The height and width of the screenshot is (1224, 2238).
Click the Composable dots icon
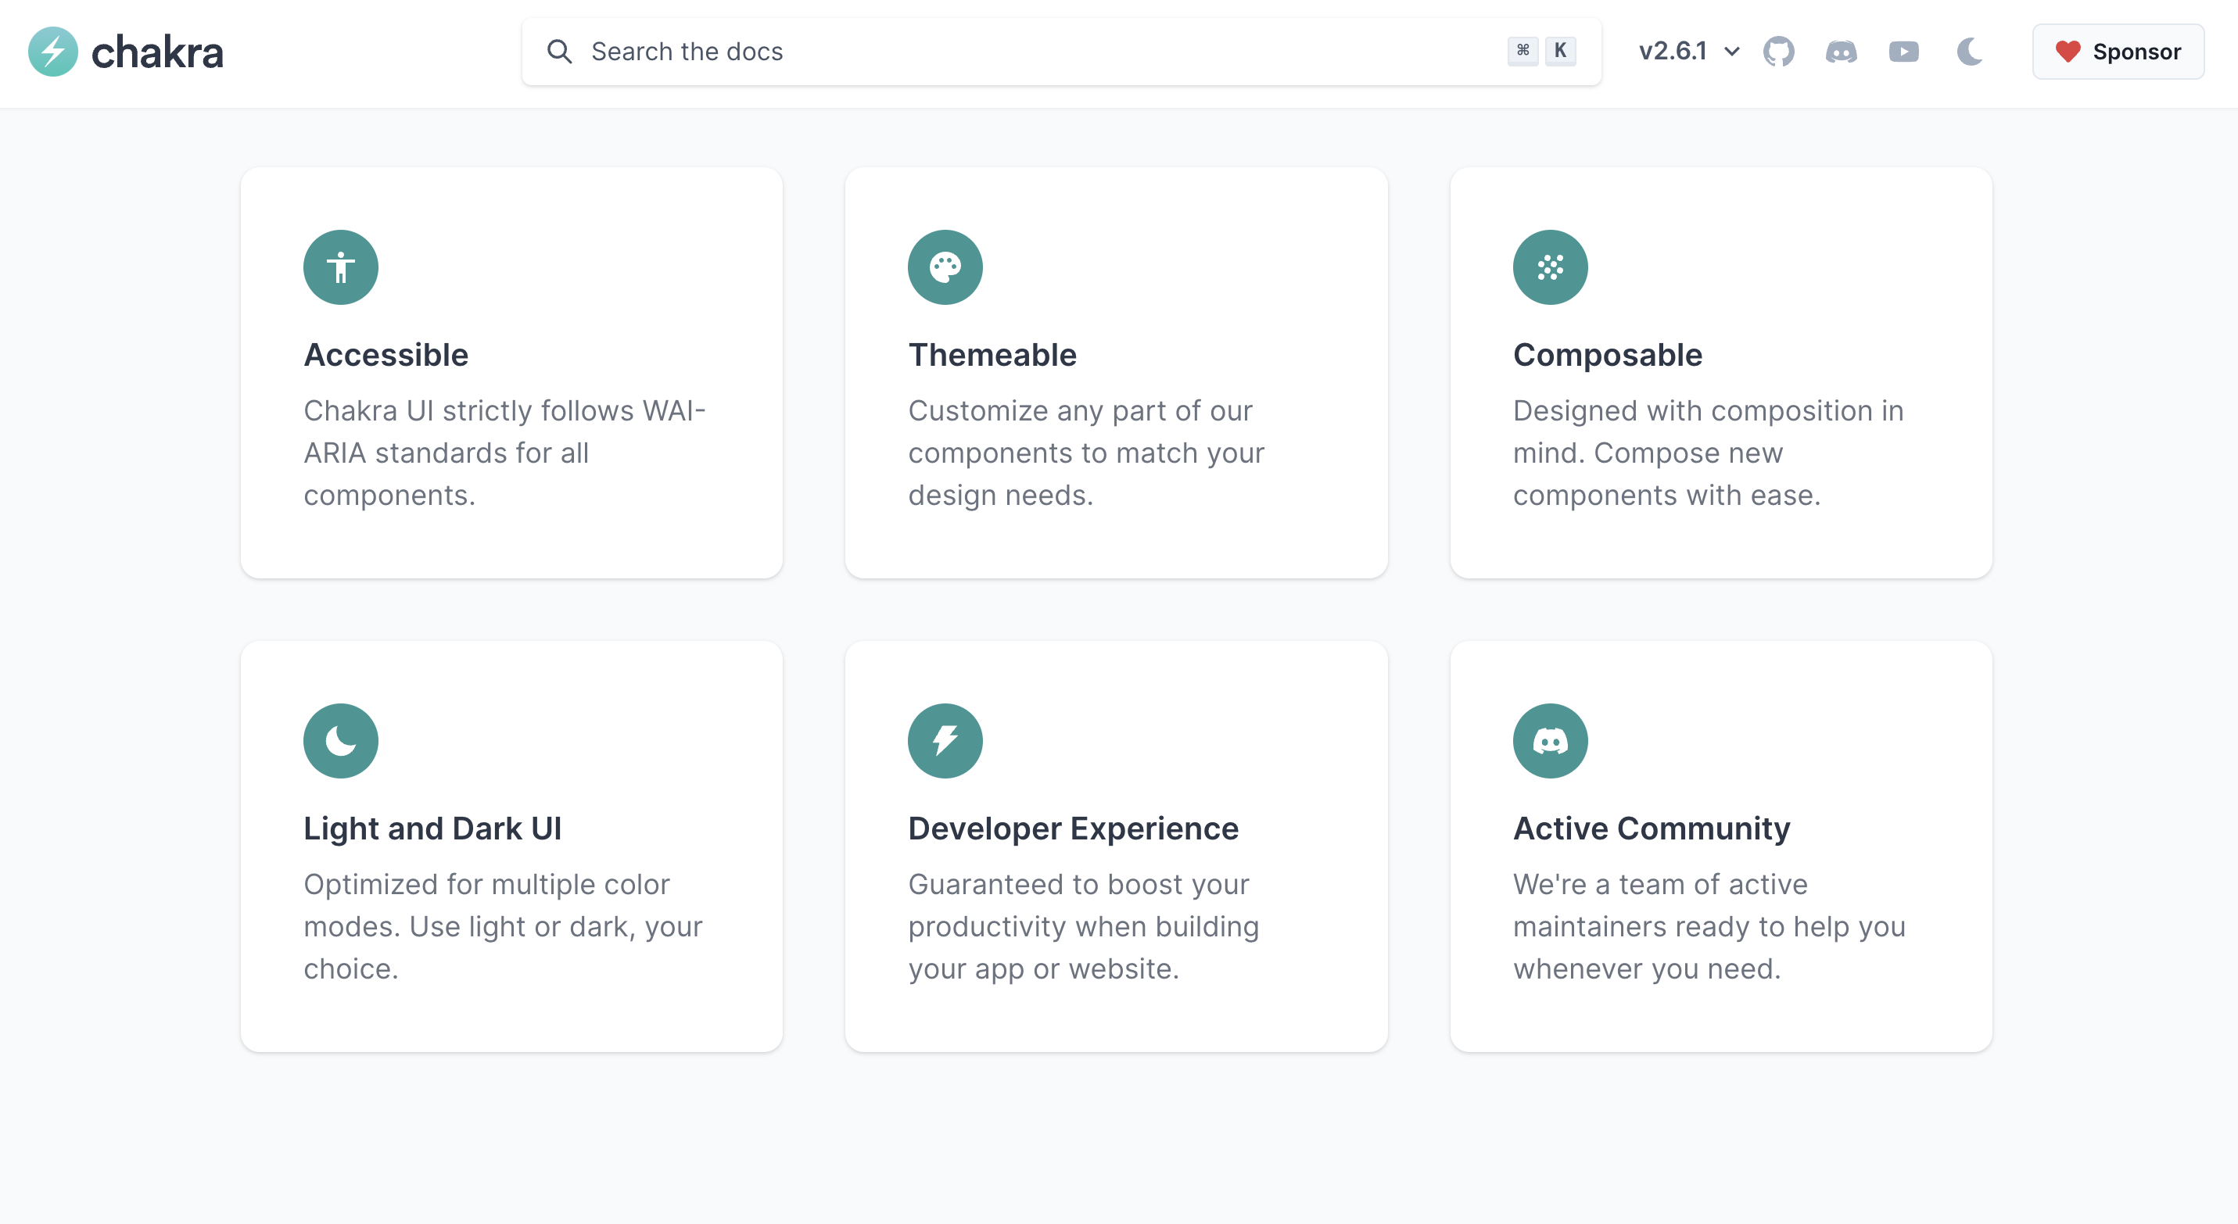pyautogui.click(x=1551, y=267)
